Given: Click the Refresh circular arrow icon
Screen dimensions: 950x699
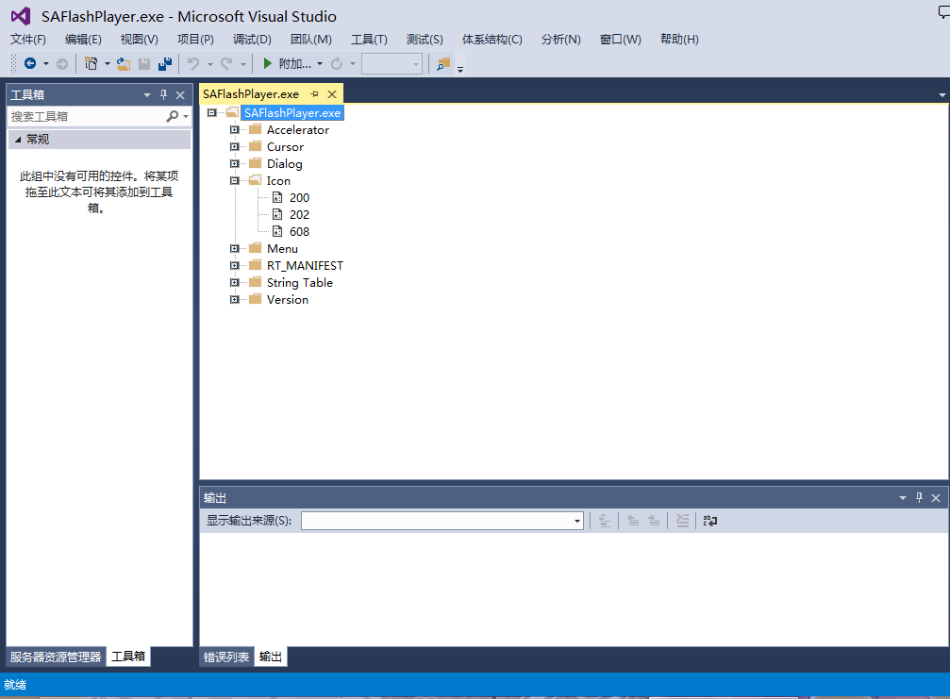Looking at the screenshot, I should (x=336, y=63).
